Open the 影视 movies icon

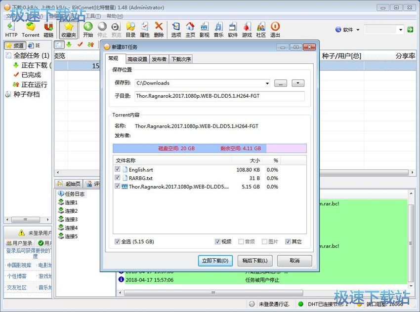pos(205,30)
